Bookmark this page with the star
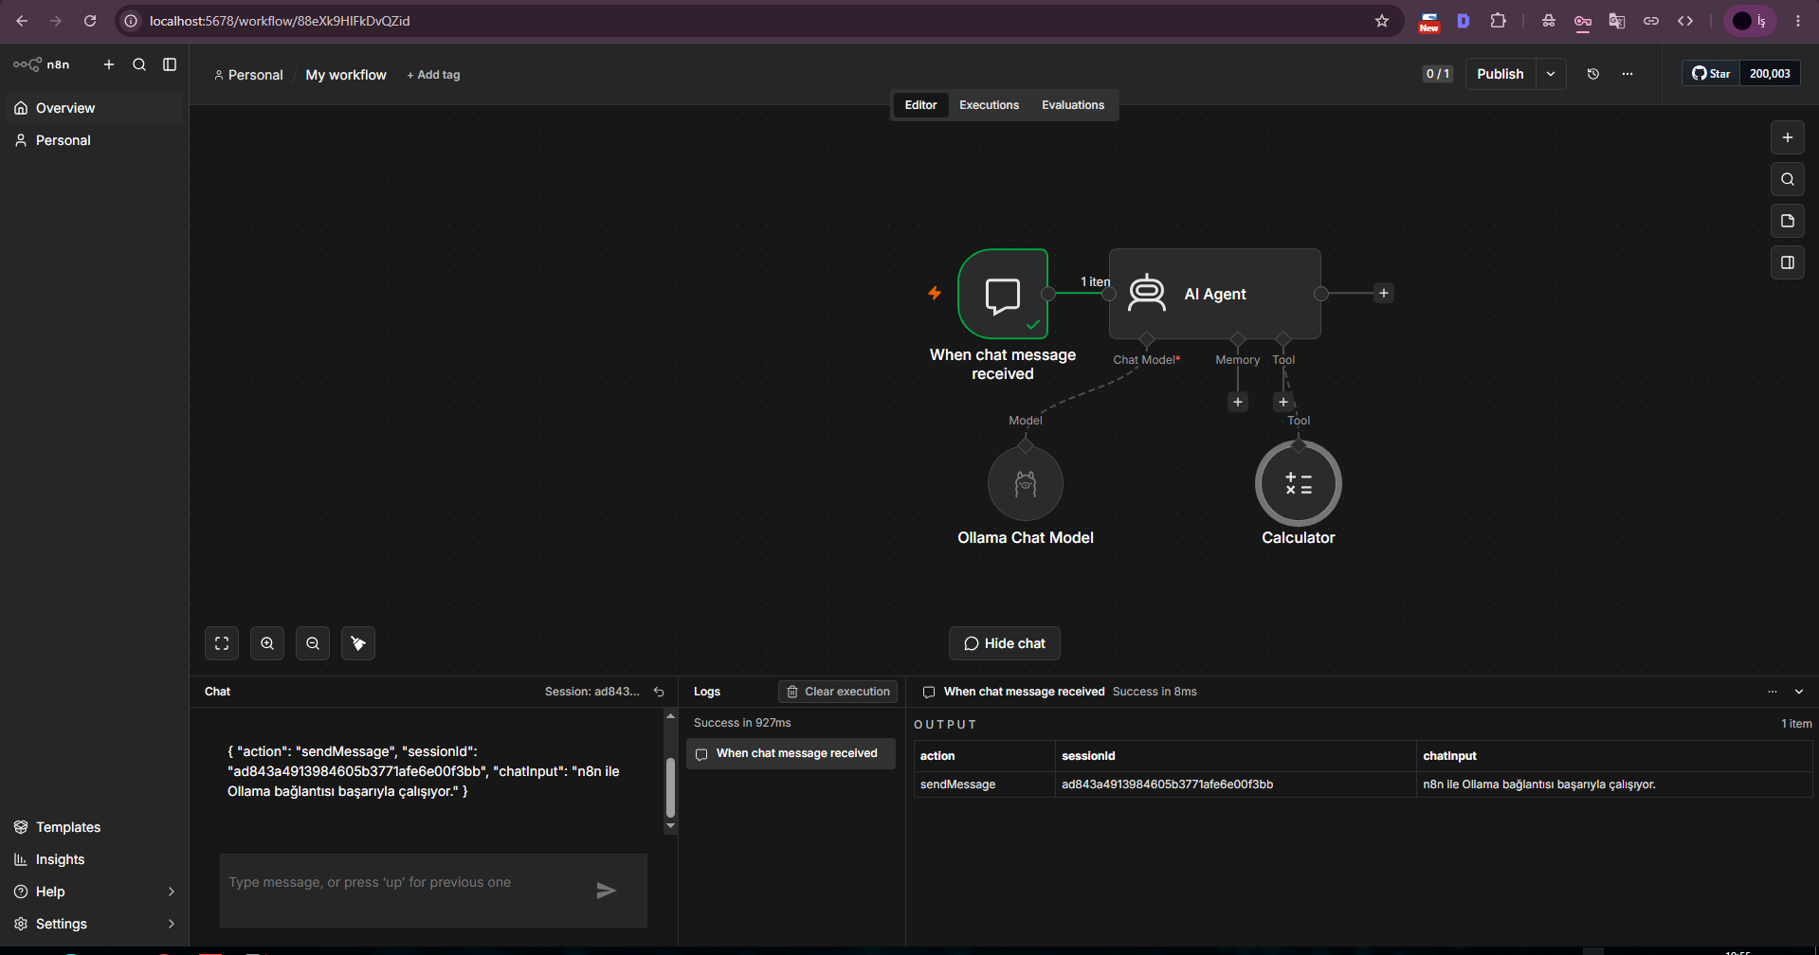This screenshot has width=1819, height=955. click(1382, 21)
